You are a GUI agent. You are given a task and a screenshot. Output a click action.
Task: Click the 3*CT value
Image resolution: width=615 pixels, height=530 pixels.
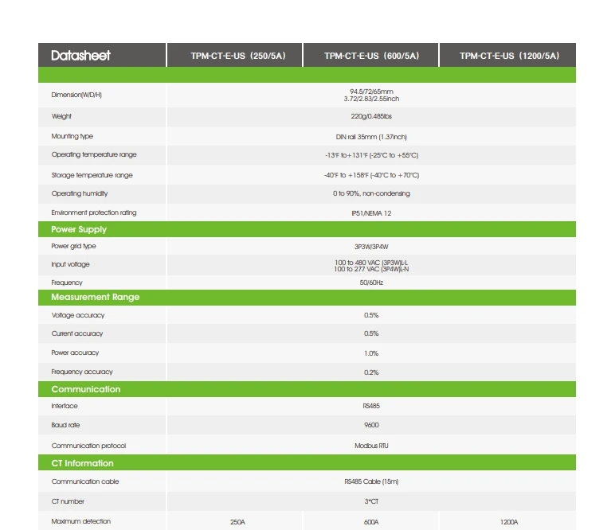click(371, 502)
